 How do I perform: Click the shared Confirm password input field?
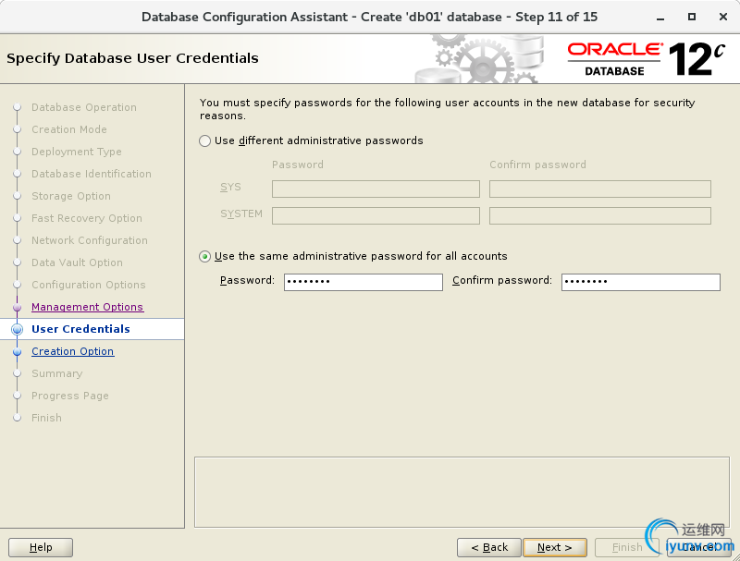coord(640,282)
